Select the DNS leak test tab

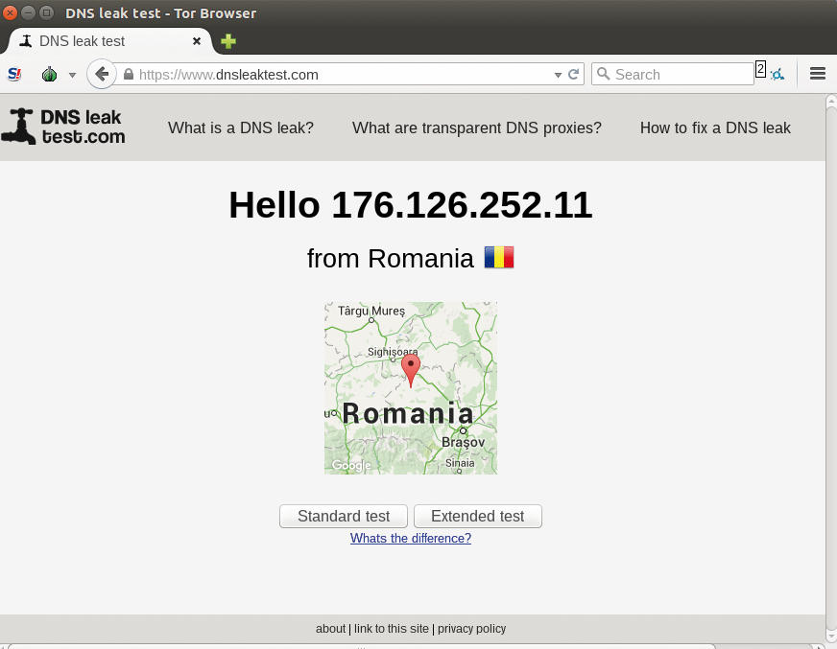(x=108, y=41)
